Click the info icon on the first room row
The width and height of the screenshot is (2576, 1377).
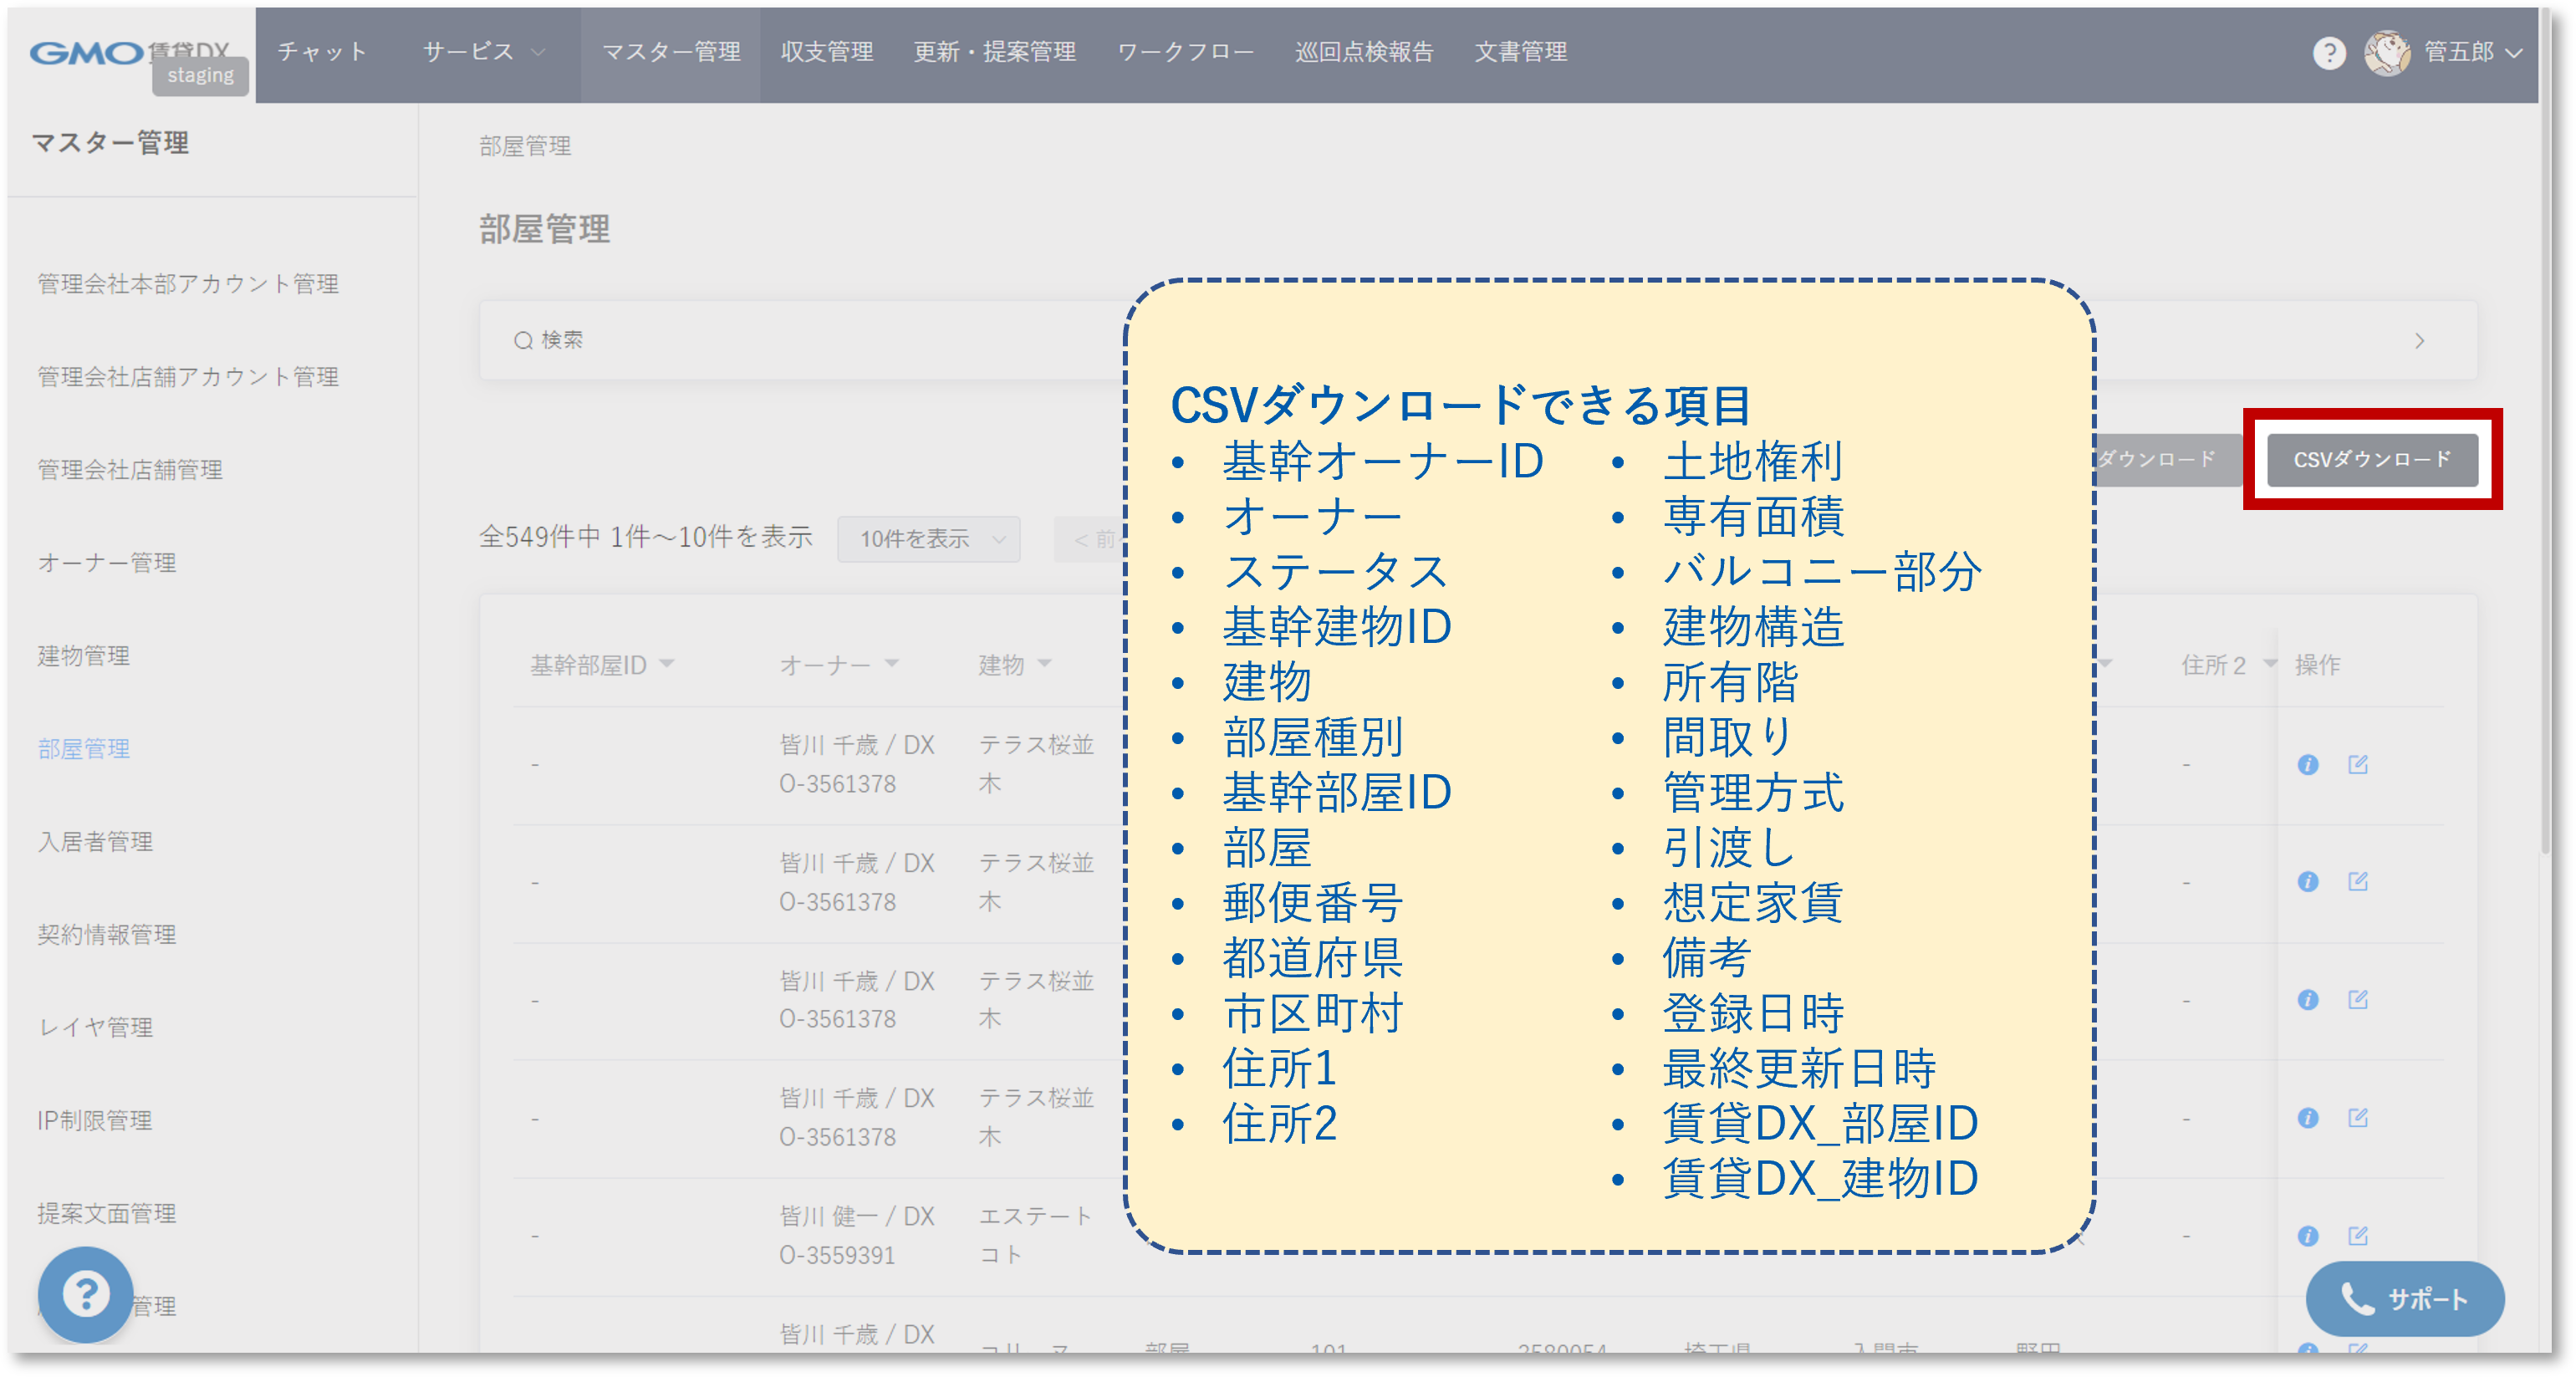(x=2309, y=763)
